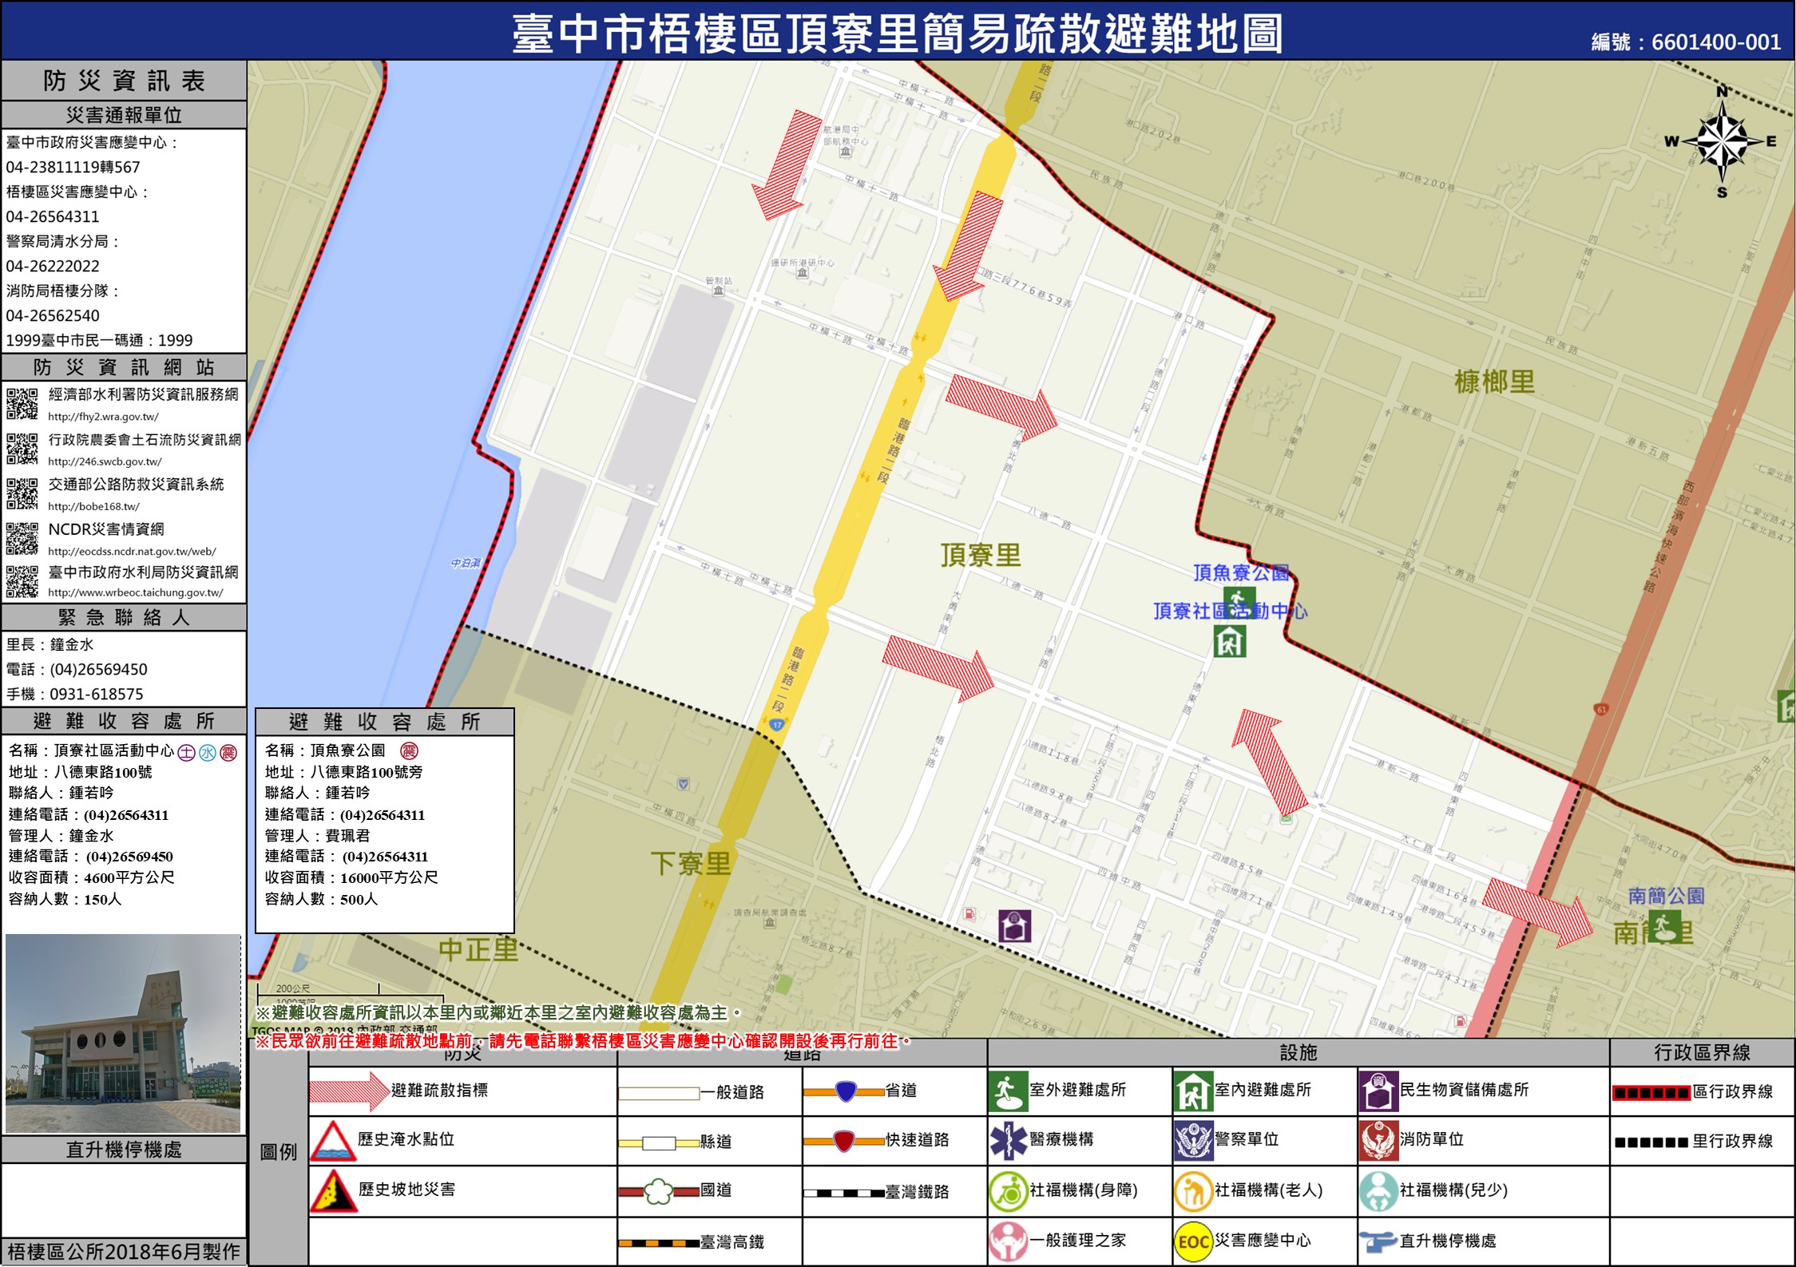This screenshot has height=1267, width=1796.
Task: Click the 避難疏散指標 red arrow in legend
Action: point(348,1091)
